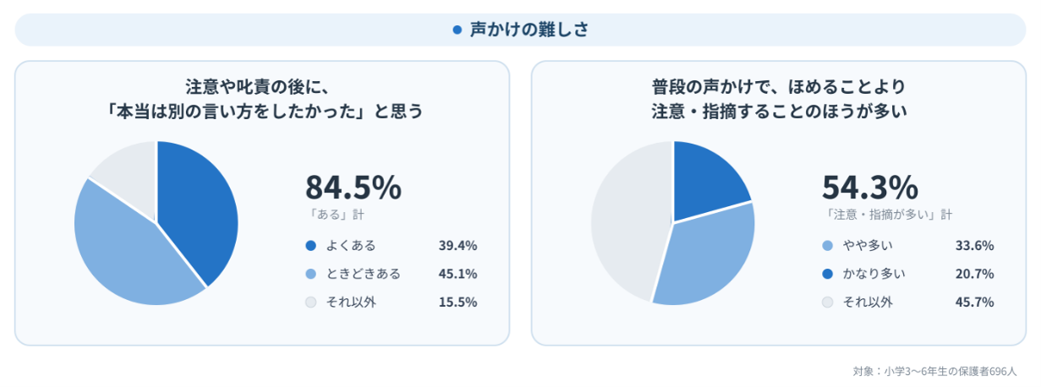The height and width of the screenshot is (387, 1041).
Task: Select the light blue やや多い slice in right pie
Action: point(706,258)
